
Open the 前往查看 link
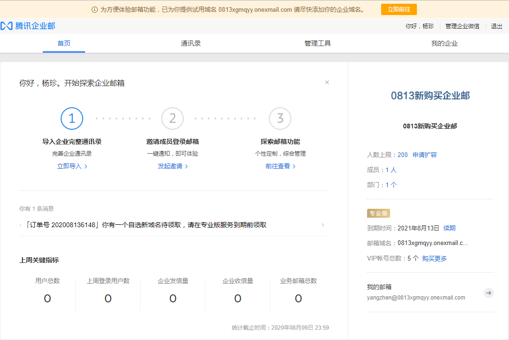click(x=280, y=166)
